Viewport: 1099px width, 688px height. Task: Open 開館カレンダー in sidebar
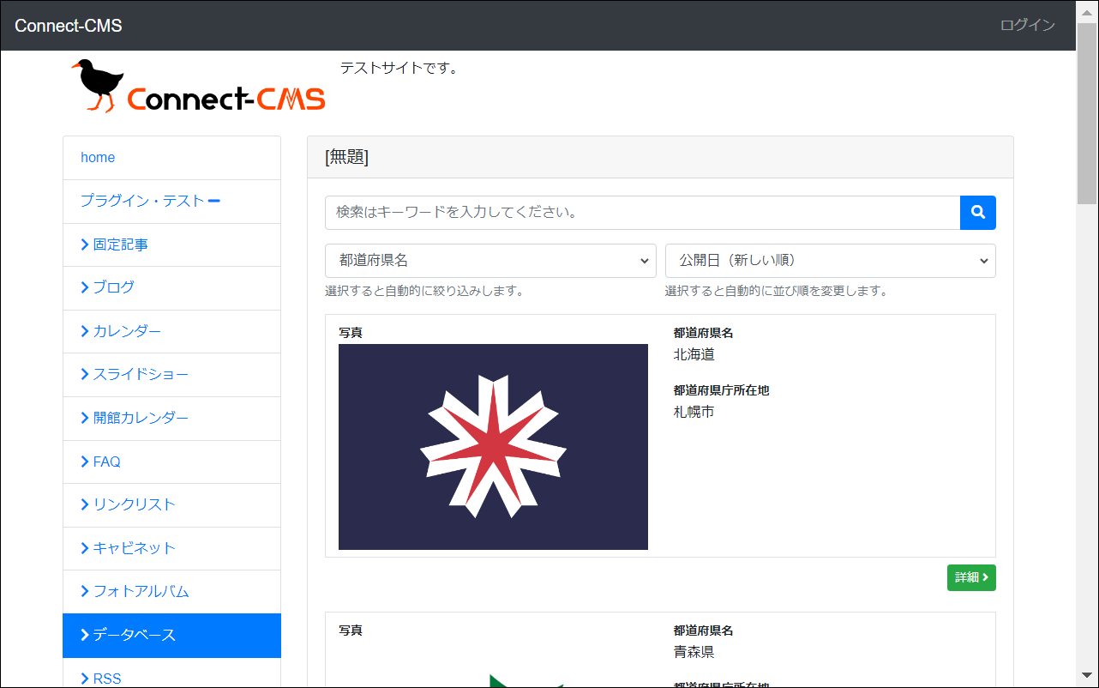pyautogui.click(x=171, y=419)
